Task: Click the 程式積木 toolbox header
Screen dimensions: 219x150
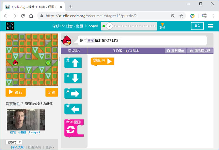Action: 74,51
